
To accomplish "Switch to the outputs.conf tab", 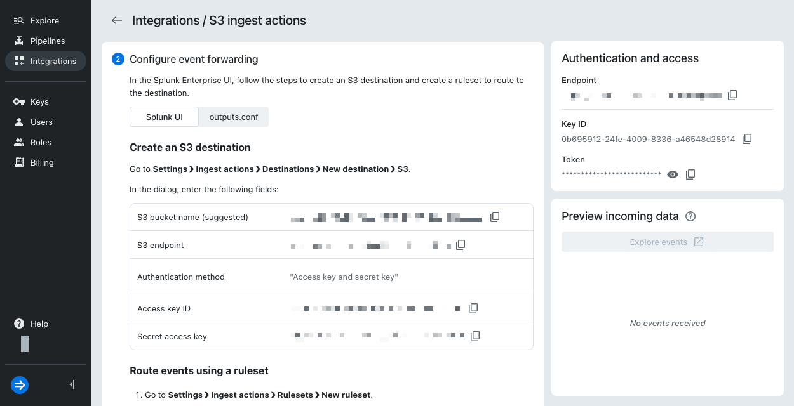I will click(x=234, y=117).
